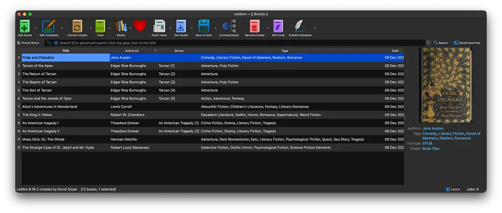Select Strange Case of Dr. Jekyll title
Viewport: 502px width, 213px height.
coord(58,148)
